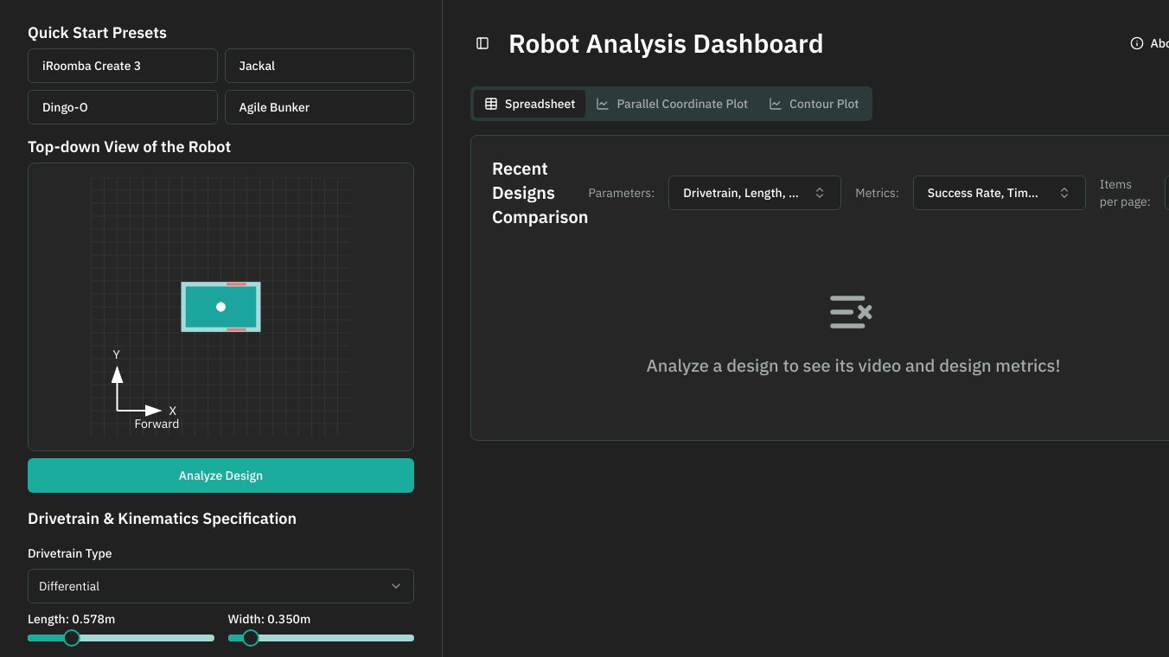This screenshot has height=657, width=1169.
Task: Click the Drivetrain Type chevron arrow
Action: click(396, 586)
